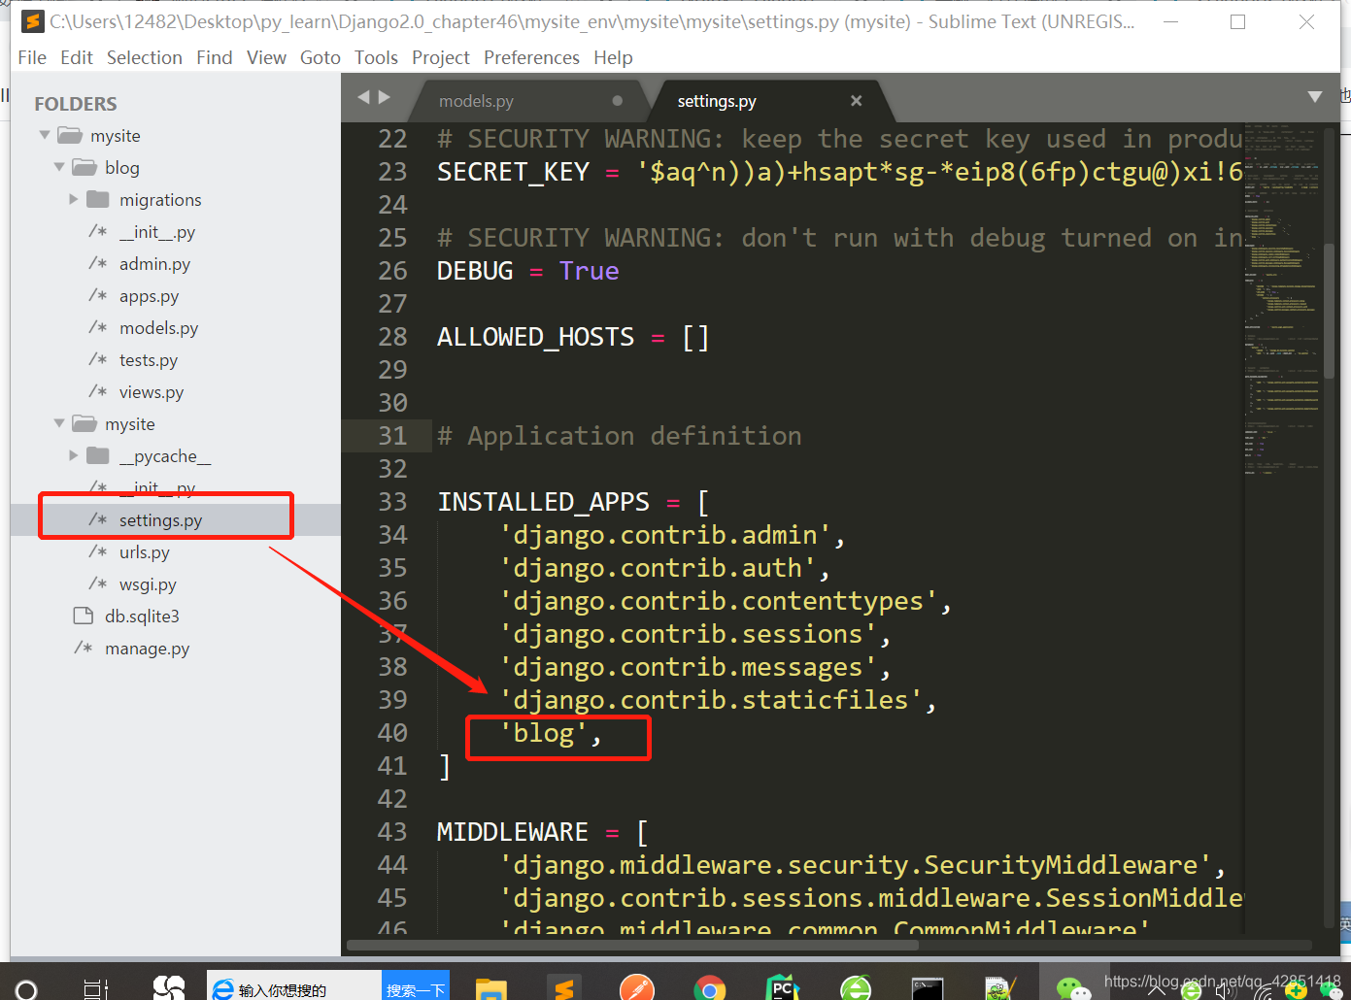Open the tab list dropdown arrow
Image resolution: width=1351 pixels, height=1000 pixels.
point(1315,97)
